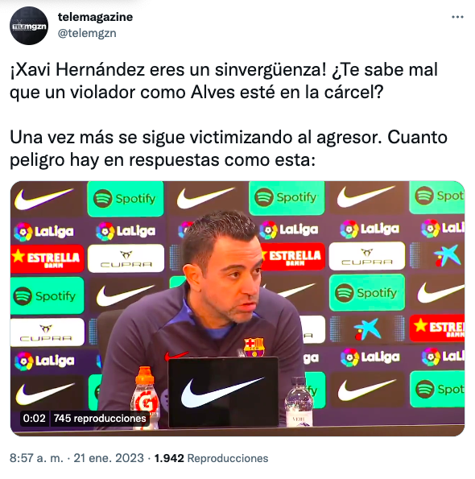This screenshot has height=479, width=475.
Task: Click the orange Gatorade bottle in video
Action: coord(145,397)
